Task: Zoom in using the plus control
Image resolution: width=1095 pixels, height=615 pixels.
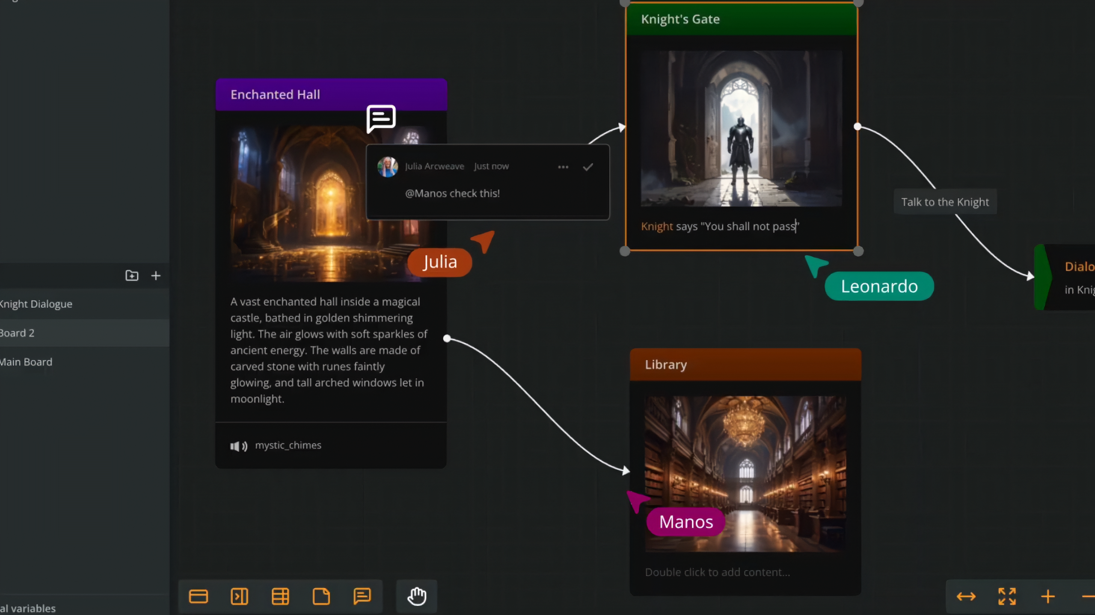Action: [1048, 596]
